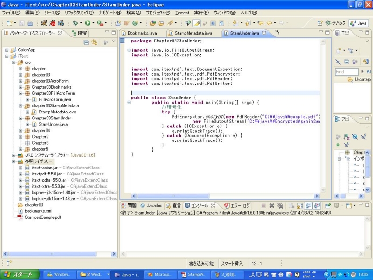
Task: Restart Tomcat toolbar icon
Action: tap(61, 23)
